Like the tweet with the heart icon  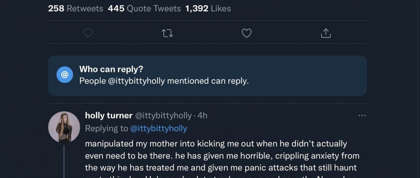click(247, 33)
